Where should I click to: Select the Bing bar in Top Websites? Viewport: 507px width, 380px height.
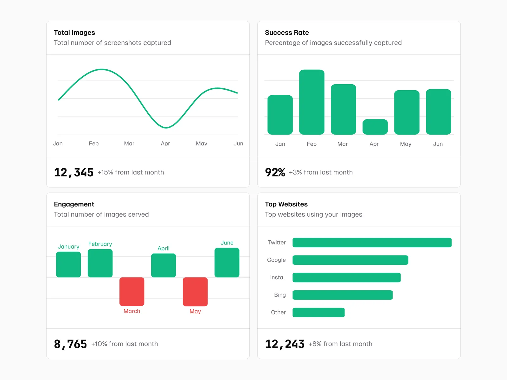[x=342, y=295]
